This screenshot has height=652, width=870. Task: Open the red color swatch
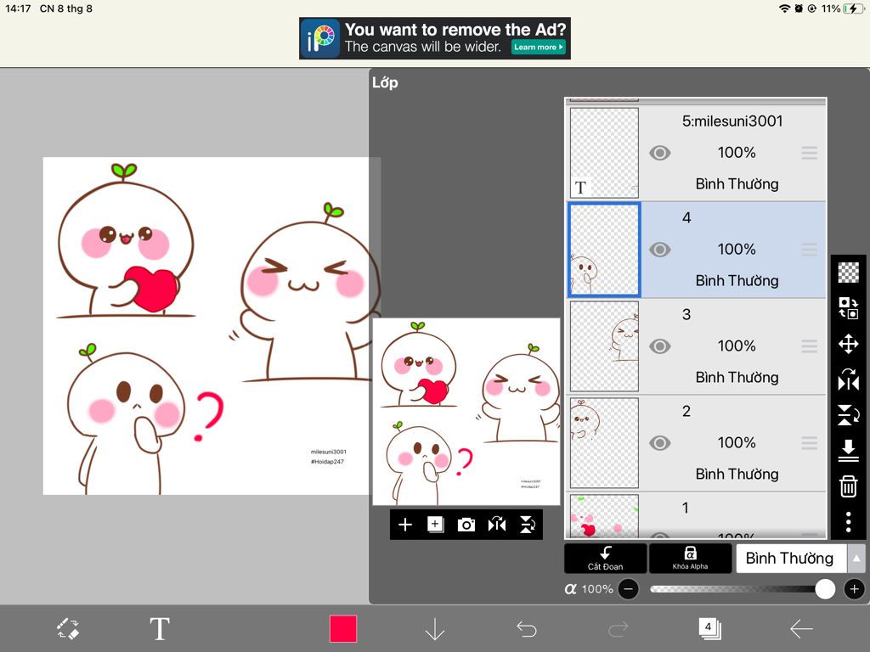343,629
